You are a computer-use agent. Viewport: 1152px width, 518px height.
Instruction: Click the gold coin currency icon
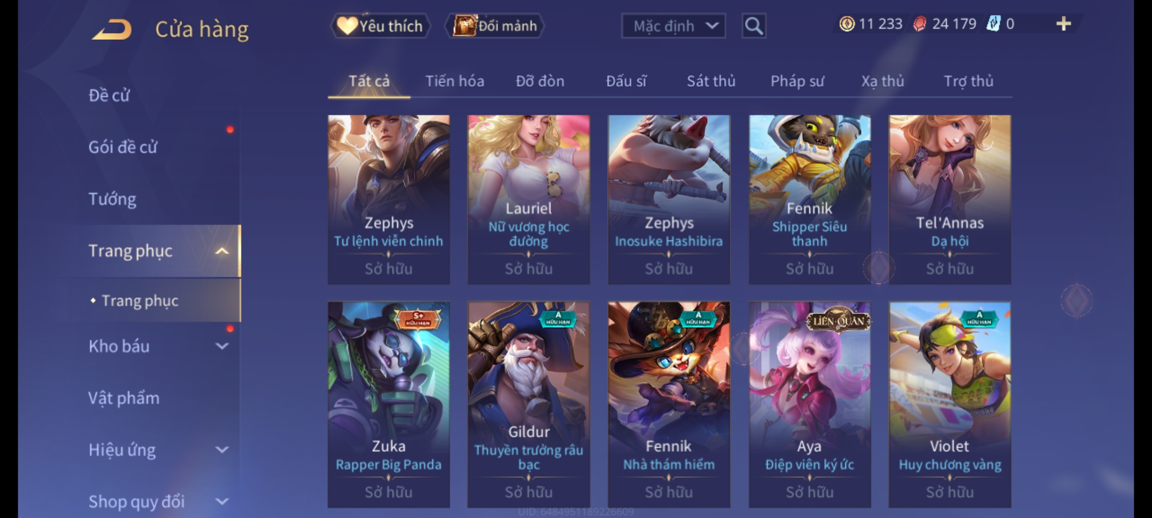pyautogui.click(x=847, y=24)
